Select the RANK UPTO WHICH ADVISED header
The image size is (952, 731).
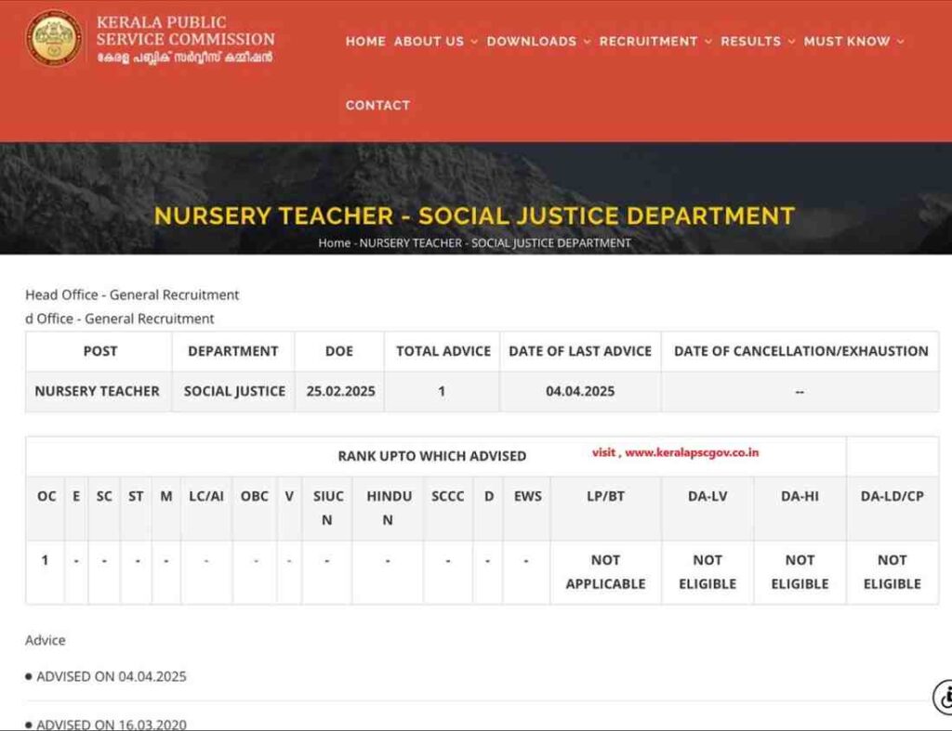(x=432, y=456)
